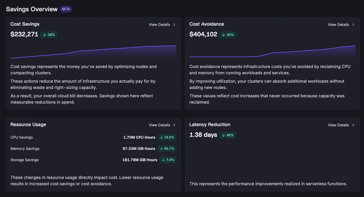Select the $232,271 cost savings value
This screenshot has width=364, height=197.
click(x=24, y=34)
